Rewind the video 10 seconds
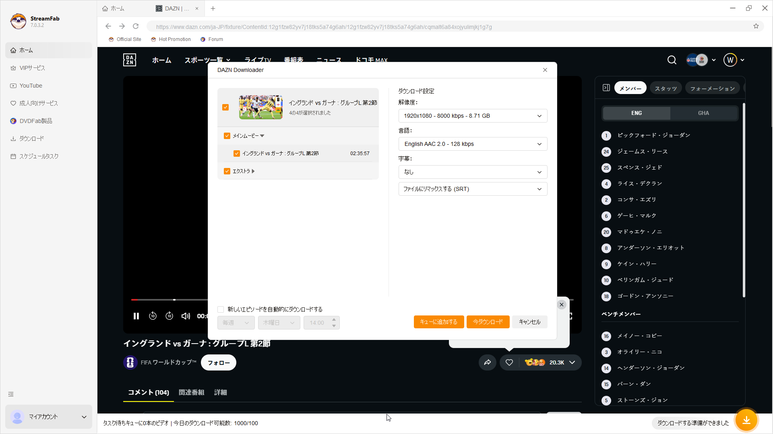 [x=153, y=316]
